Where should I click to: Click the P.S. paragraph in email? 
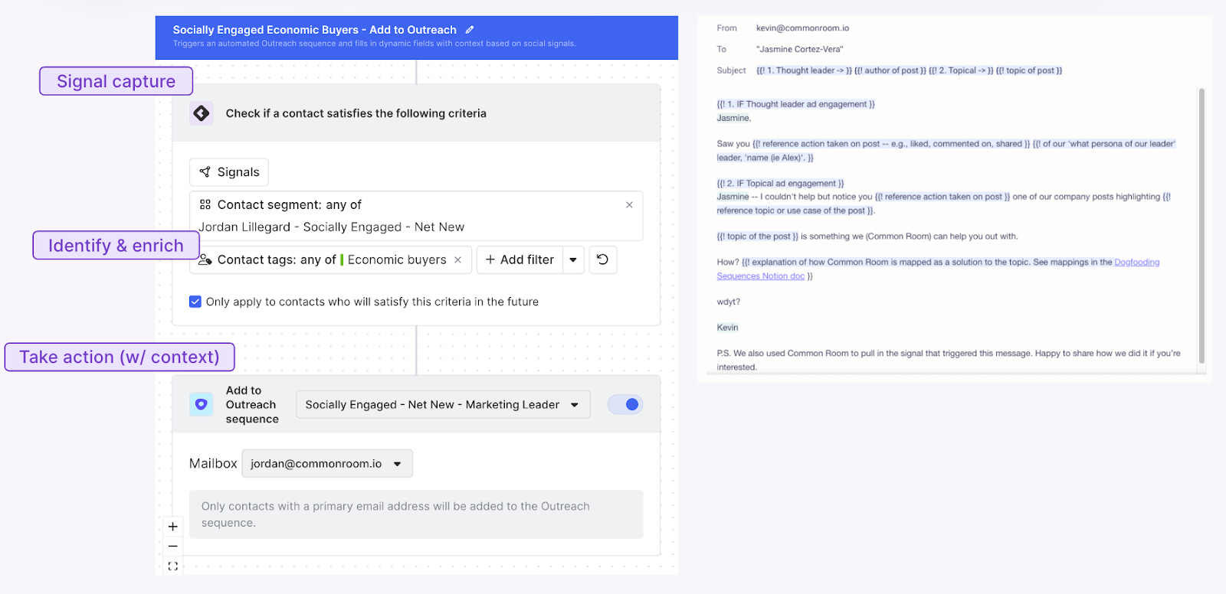(x=949, y=361)
